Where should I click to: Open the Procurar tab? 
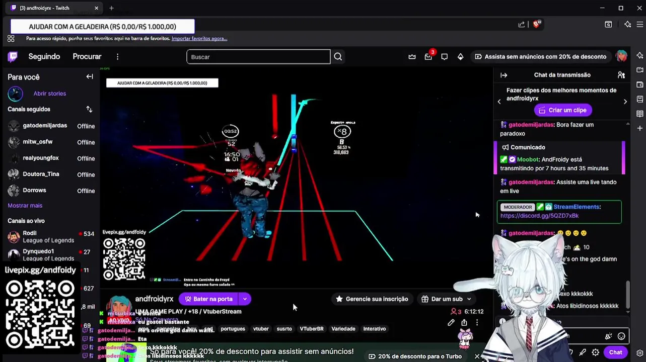pyautogui.click(x=87, y=57)
